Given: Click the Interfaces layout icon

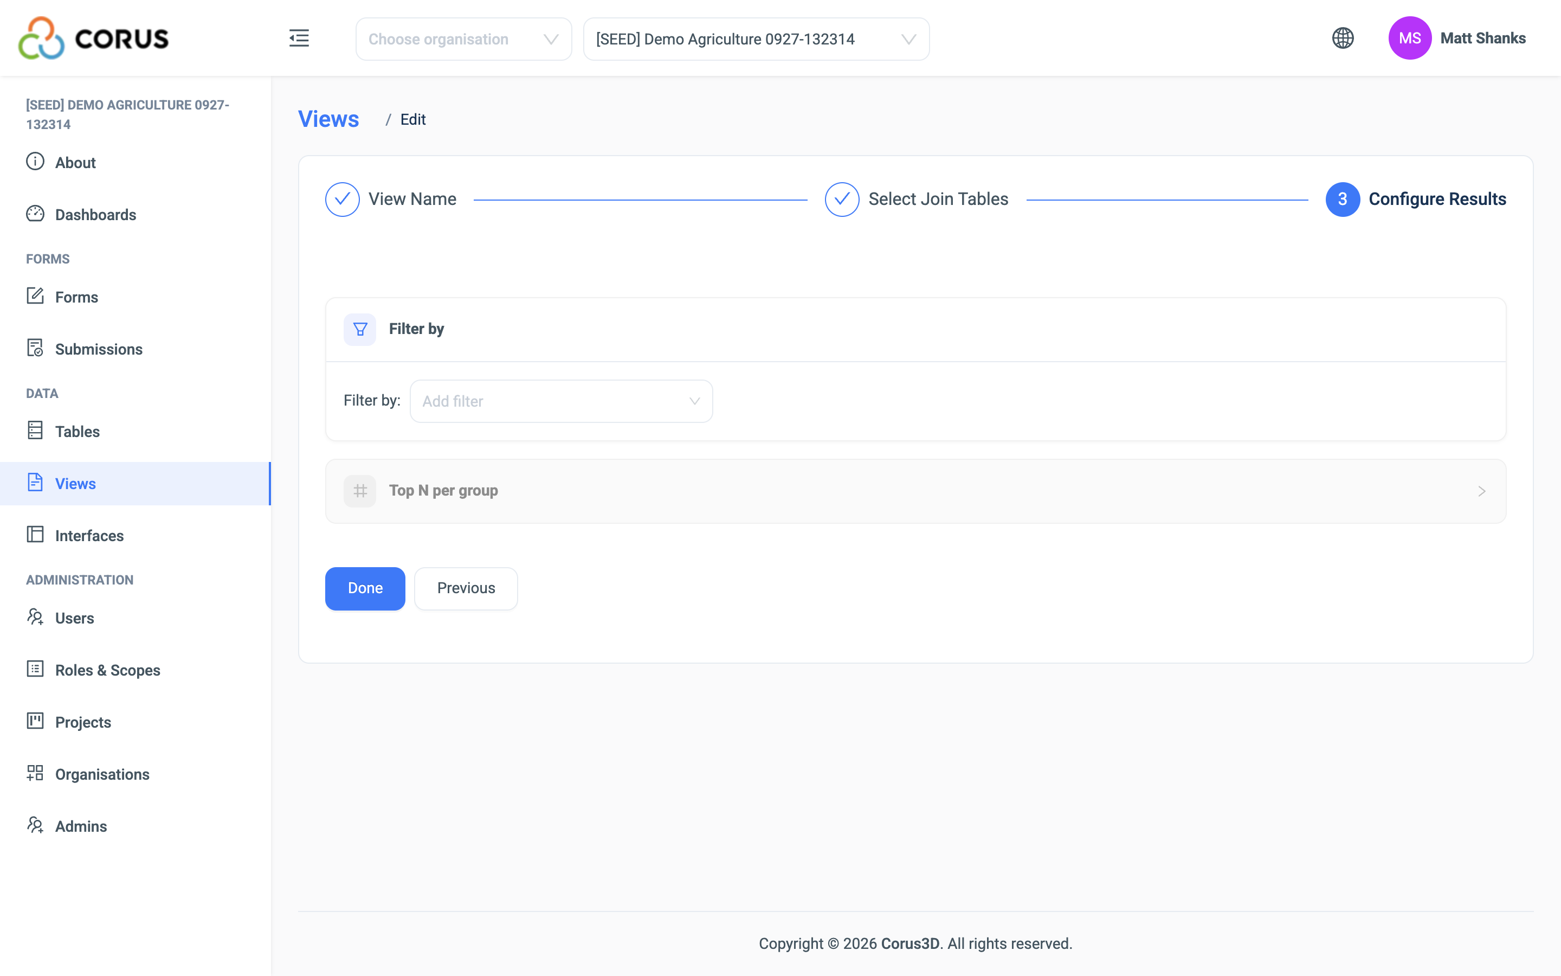Looking at the screenshot, I should [35, 535].
